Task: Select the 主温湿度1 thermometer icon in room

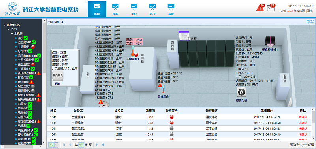Action: click(133, 51)
